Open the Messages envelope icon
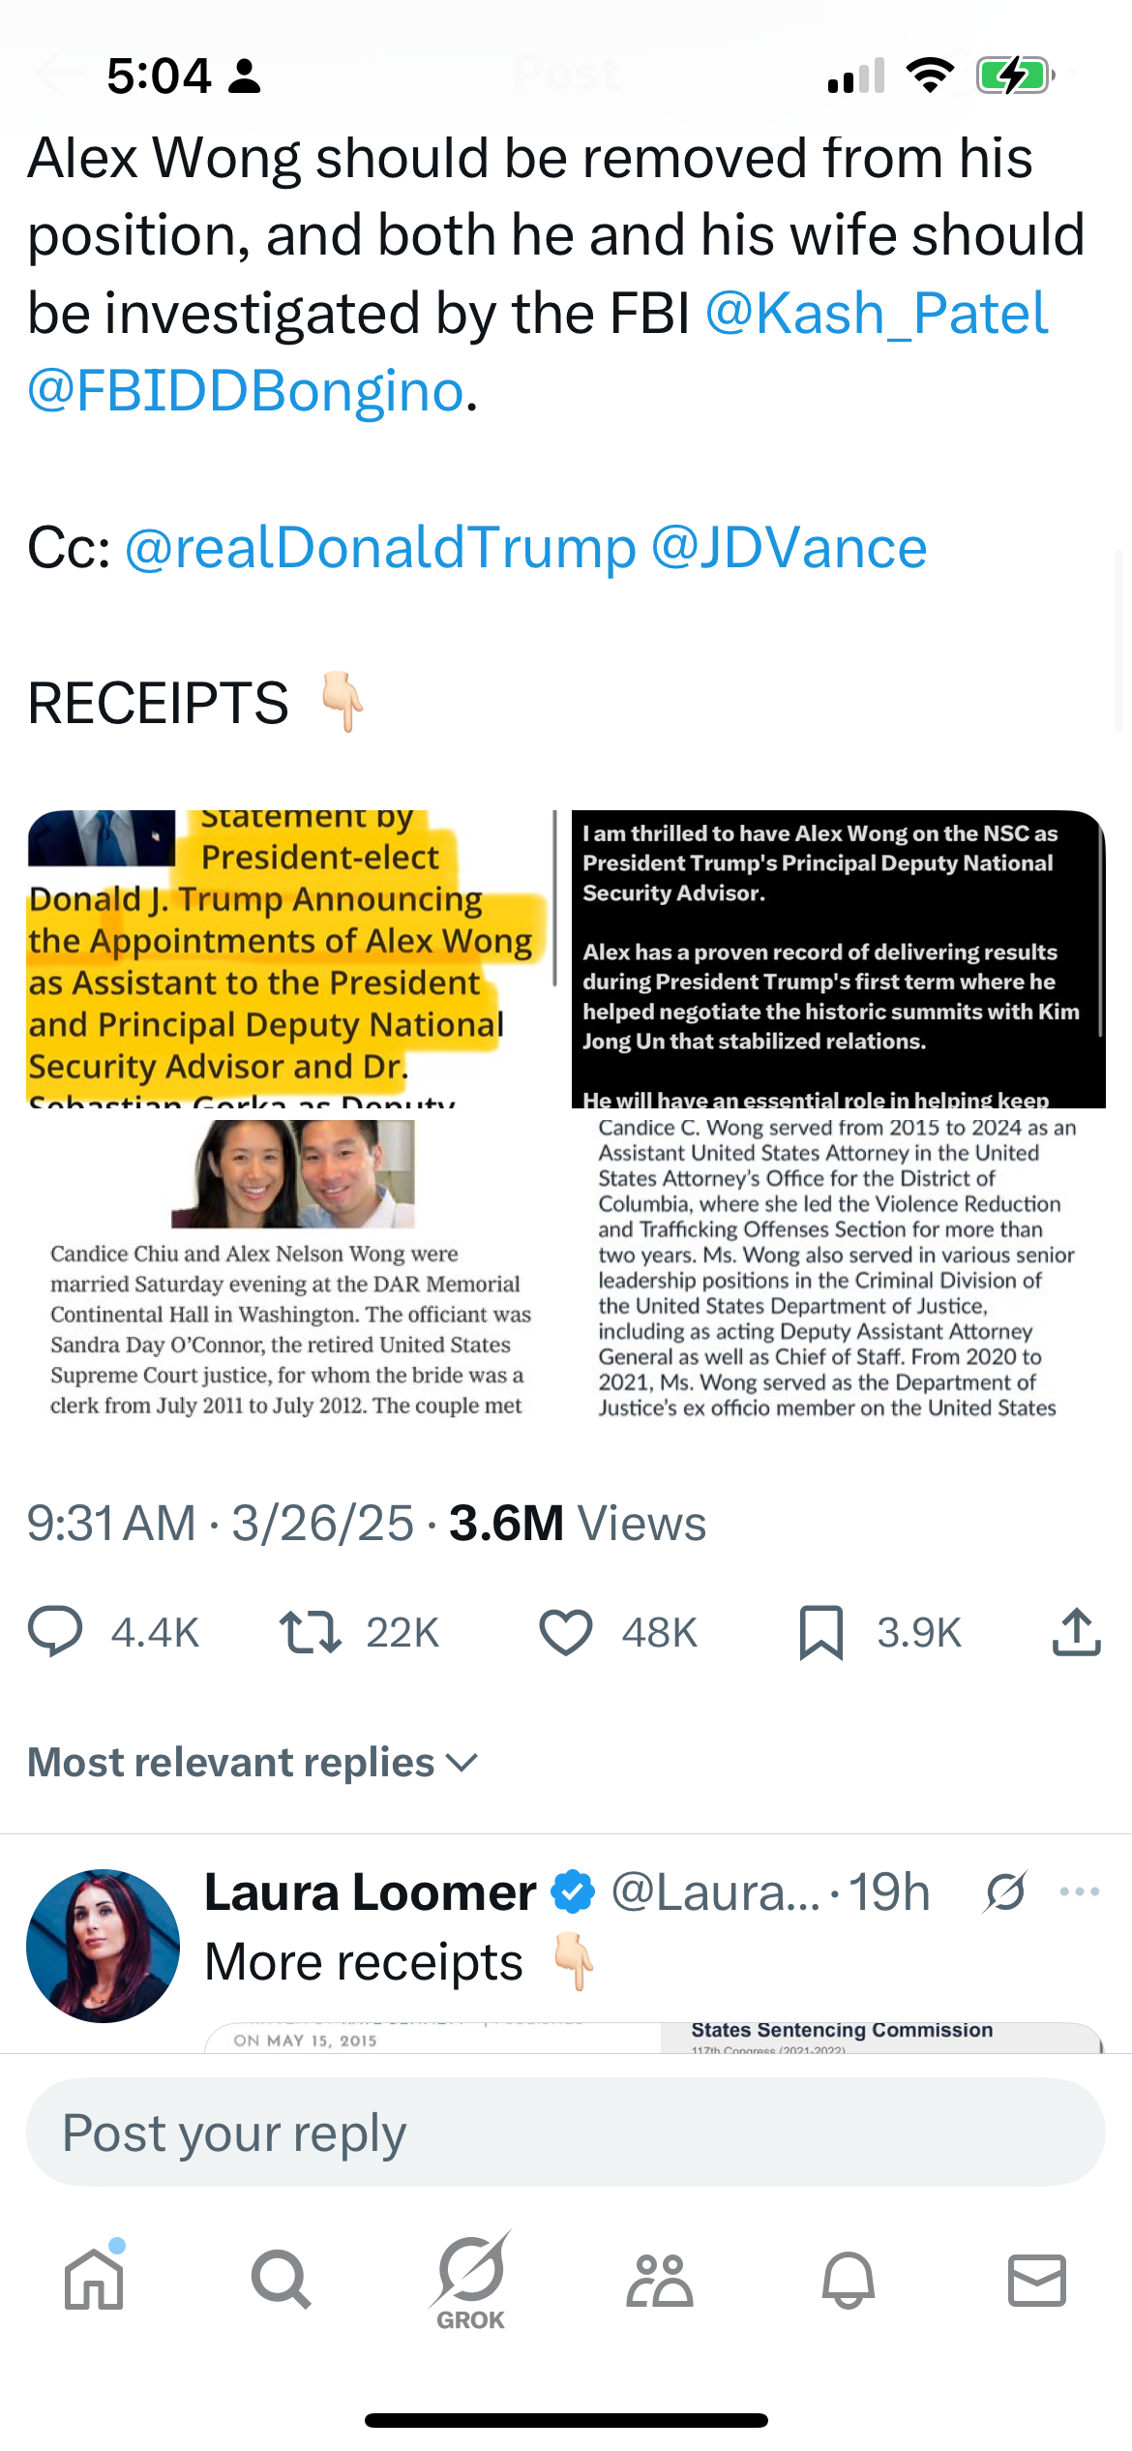1132x2451 pixels. [1037, 2279]
